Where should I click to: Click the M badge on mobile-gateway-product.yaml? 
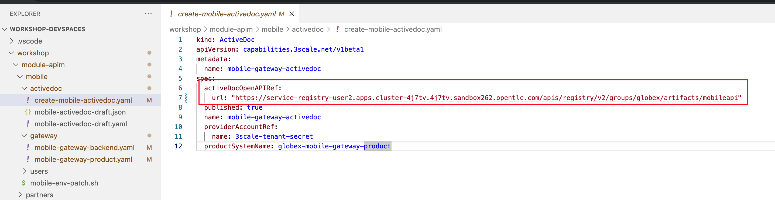point(149,159)
